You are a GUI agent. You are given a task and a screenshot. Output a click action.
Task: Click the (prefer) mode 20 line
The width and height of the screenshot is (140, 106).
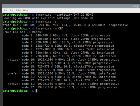[x=61, y=73]
